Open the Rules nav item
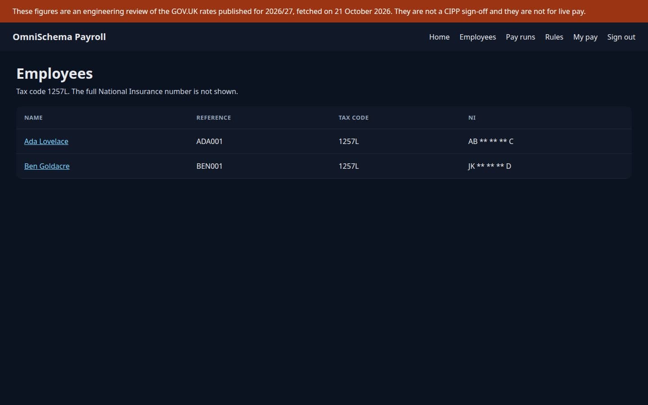The height and width of the screenshot is (405, 648). 554,37
